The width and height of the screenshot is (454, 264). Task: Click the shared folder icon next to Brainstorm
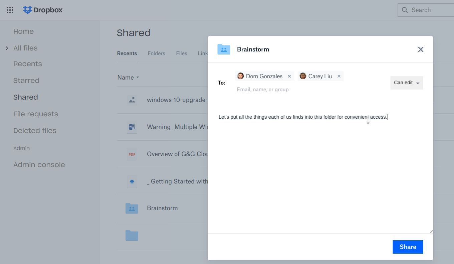click(132, 208)
